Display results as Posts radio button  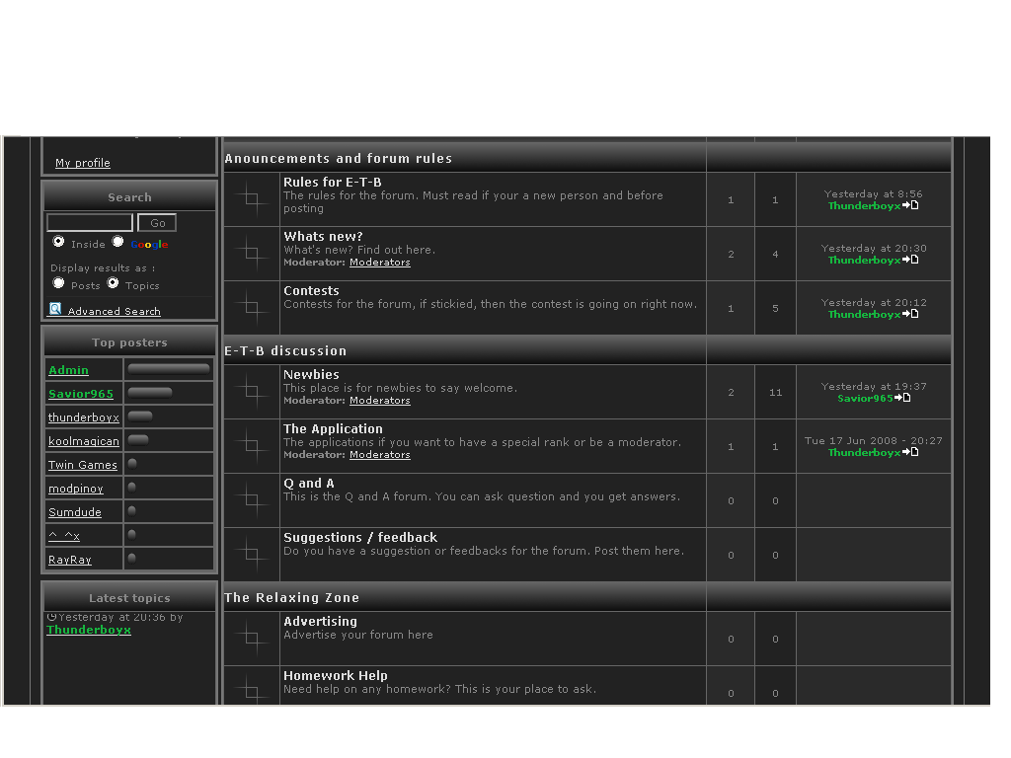(58, 283)
